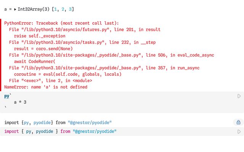Click the 'pyodide' name in import output
The width and height of the screenshot is (244, 152).
tap(42, 122)
